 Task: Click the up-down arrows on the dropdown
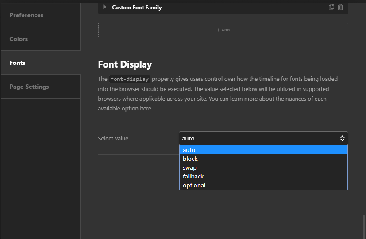[342, 138]
